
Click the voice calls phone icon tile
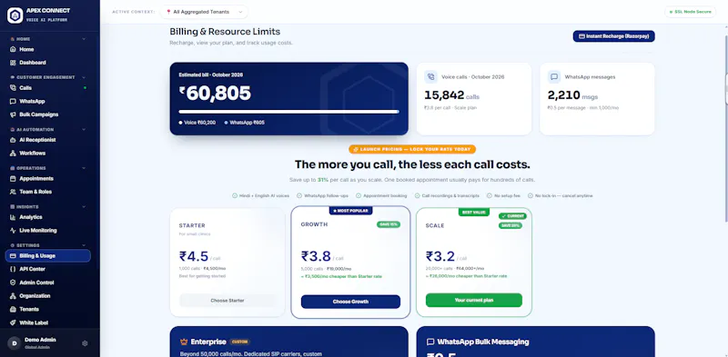(x=430, y=77)
